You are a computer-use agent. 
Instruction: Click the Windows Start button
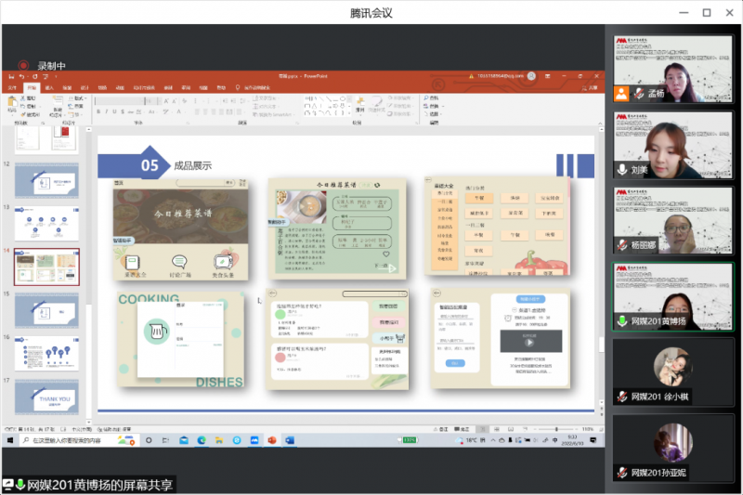(x=11, y=439)
